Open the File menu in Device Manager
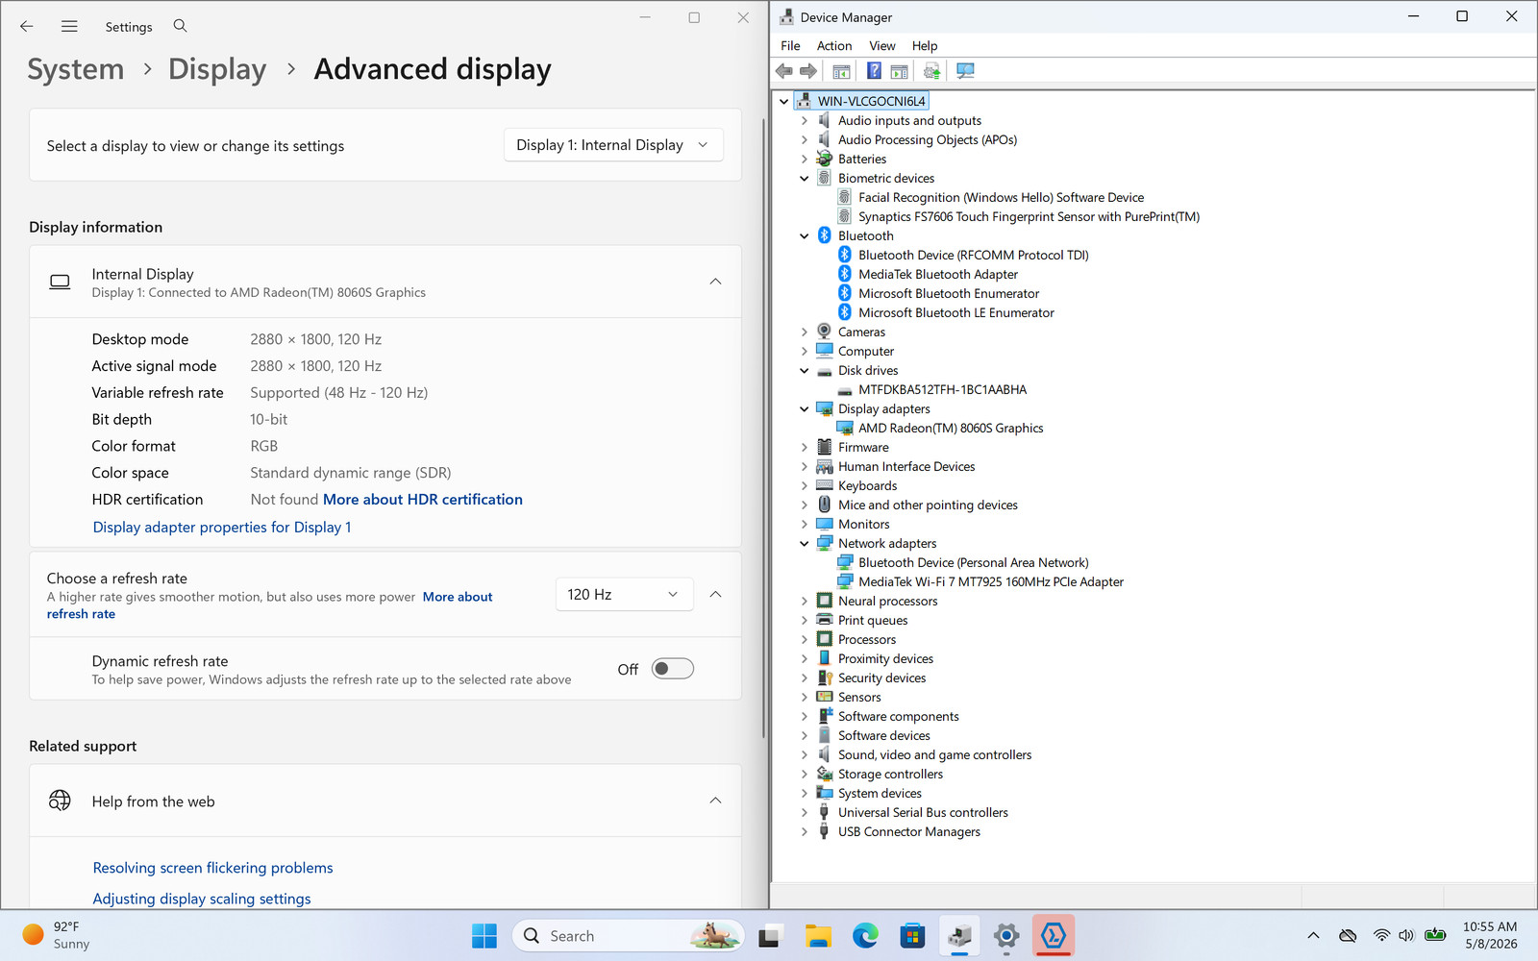The height and width of the screenshot is (961, 1538). 790,45
